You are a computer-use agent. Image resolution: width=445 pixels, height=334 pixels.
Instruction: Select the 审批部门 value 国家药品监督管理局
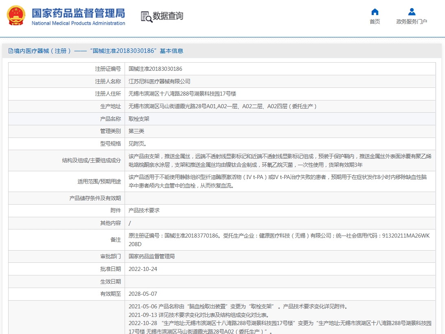151,257
